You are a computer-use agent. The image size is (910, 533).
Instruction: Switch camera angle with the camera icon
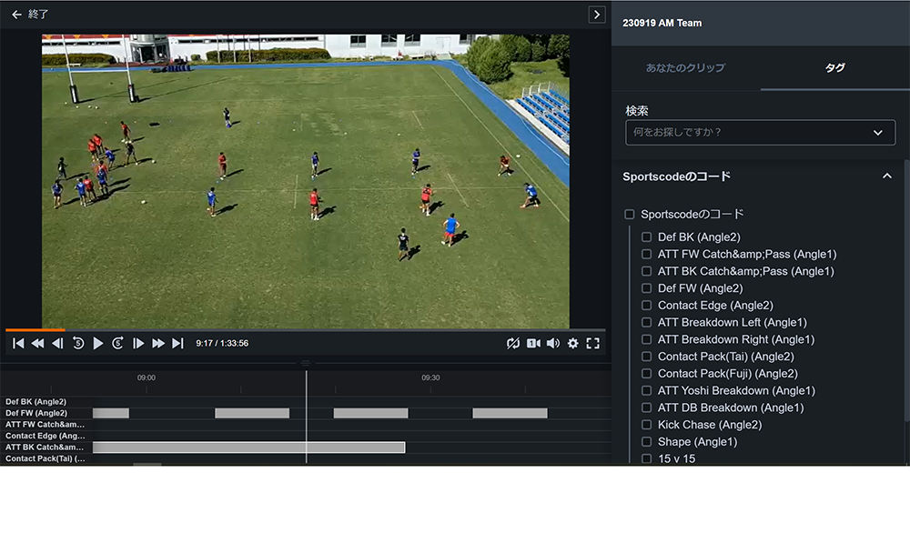[533, 343]
